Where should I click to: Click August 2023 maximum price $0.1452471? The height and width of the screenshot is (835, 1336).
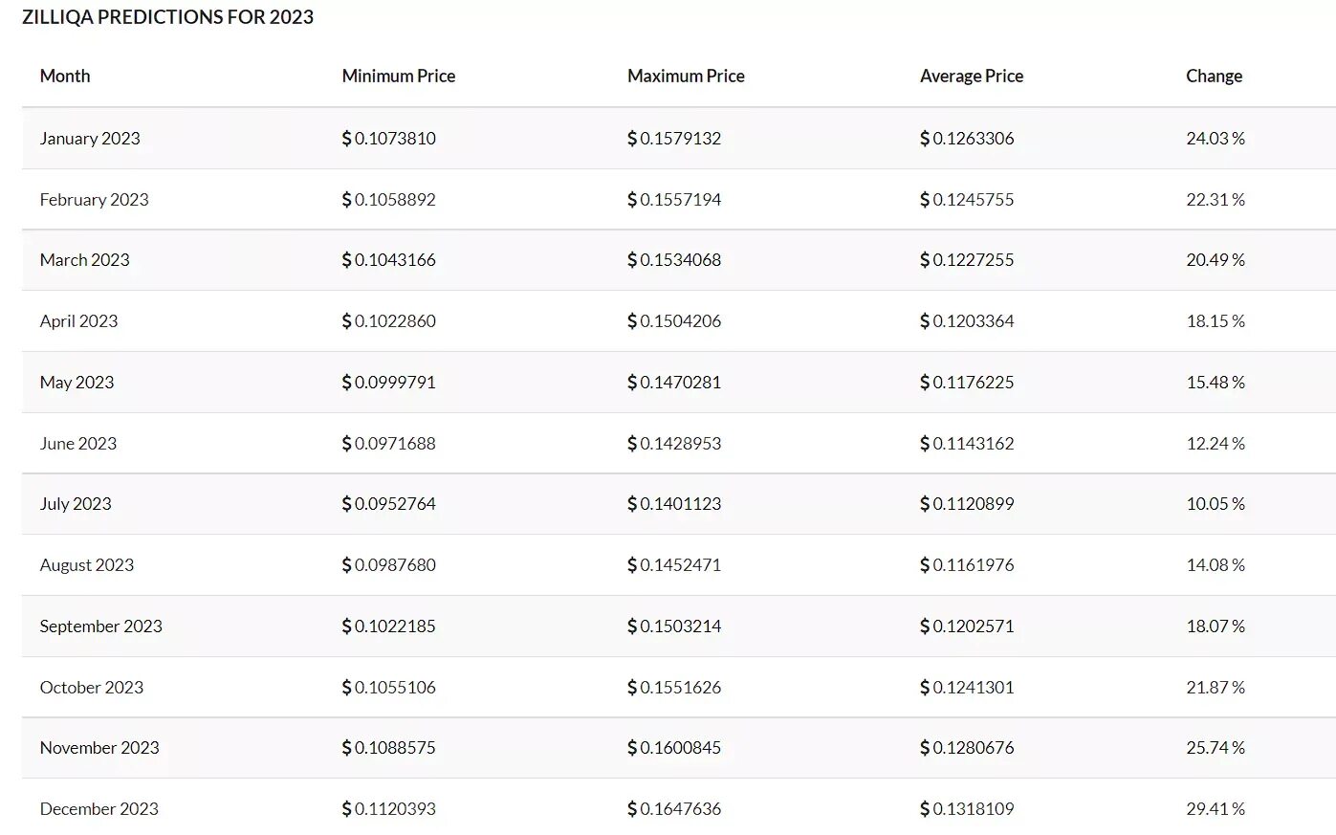coord(674,564)
